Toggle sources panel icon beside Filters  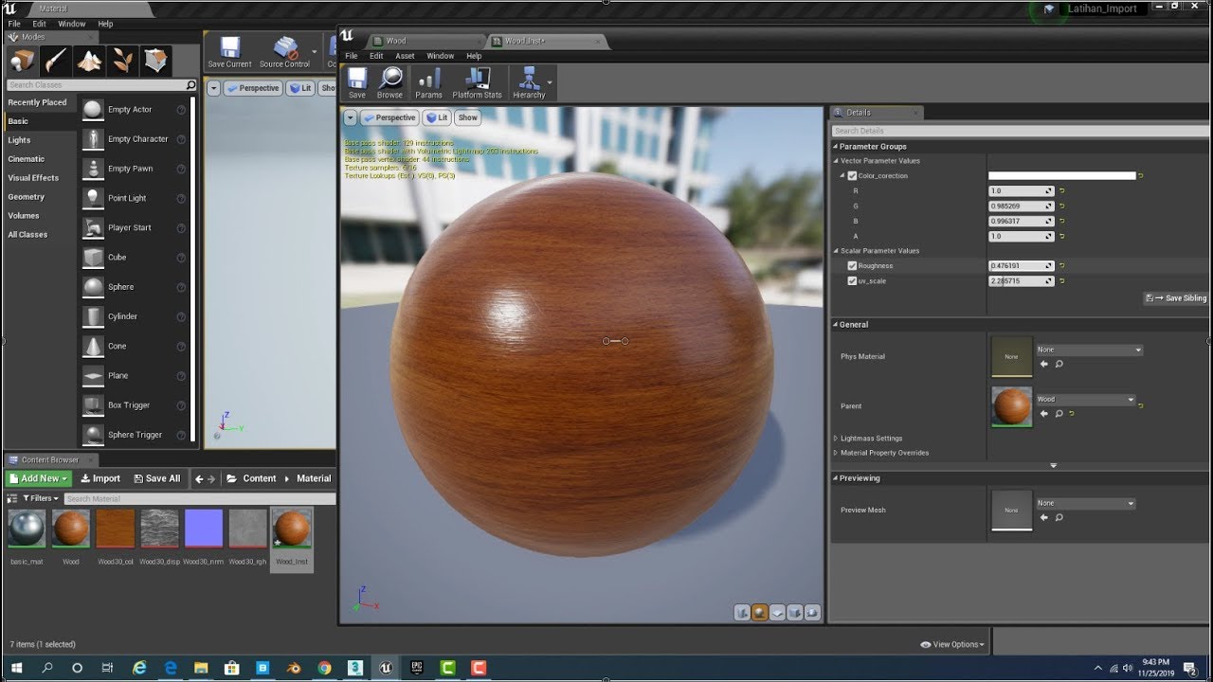pyautogui.click(x=12, y=498)
